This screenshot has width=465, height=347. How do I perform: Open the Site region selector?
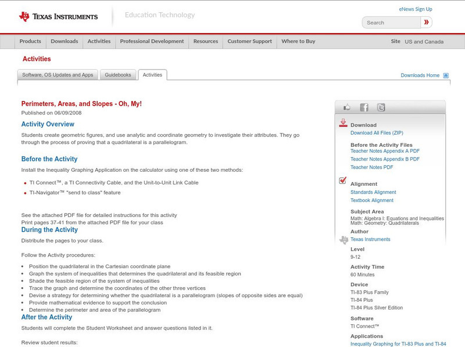(423, 42)
